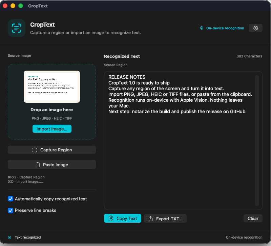271x246 pixels.
Task: Click the Import Image... button
Action: 52,129
